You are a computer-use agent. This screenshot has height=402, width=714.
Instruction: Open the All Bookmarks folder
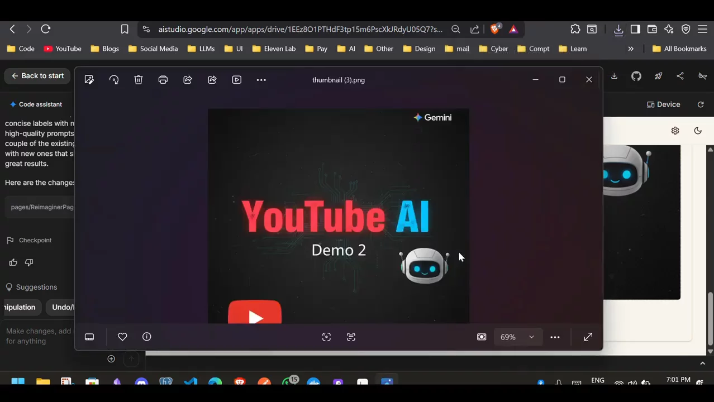tap(679, 49)
